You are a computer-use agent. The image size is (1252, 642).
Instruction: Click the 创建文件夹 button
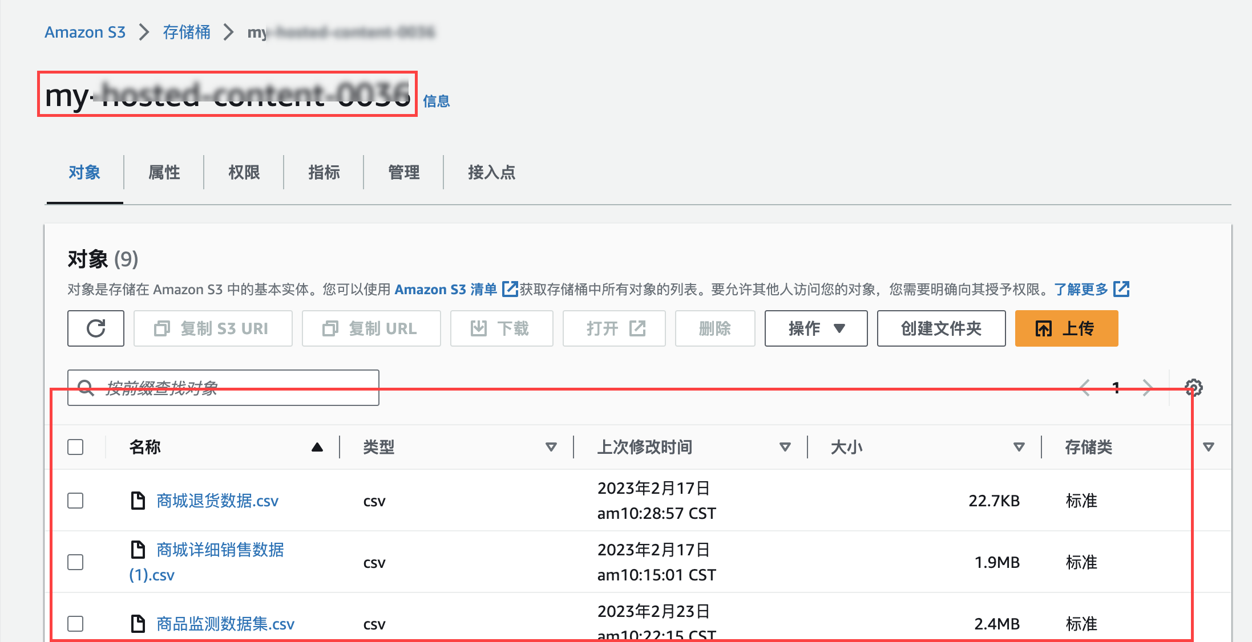click(x=940, y=328)
